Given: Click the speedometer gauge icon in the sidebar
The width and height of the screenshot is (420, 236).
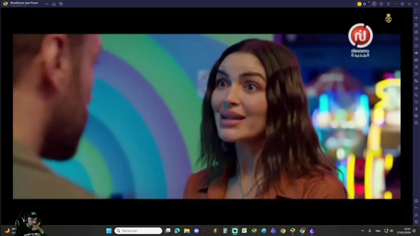Looking at the screenshot, I should pos(416,123).
